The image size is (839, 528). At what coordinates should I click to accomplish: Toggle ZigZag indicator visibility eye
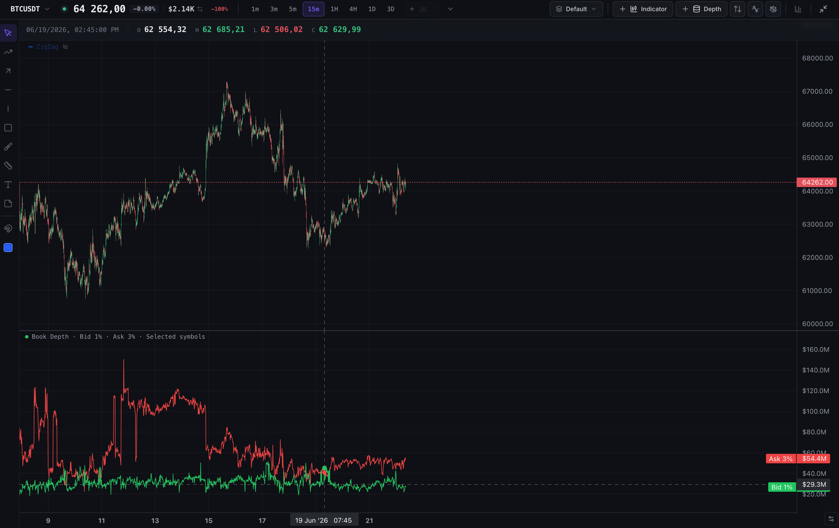pos(66,47)
